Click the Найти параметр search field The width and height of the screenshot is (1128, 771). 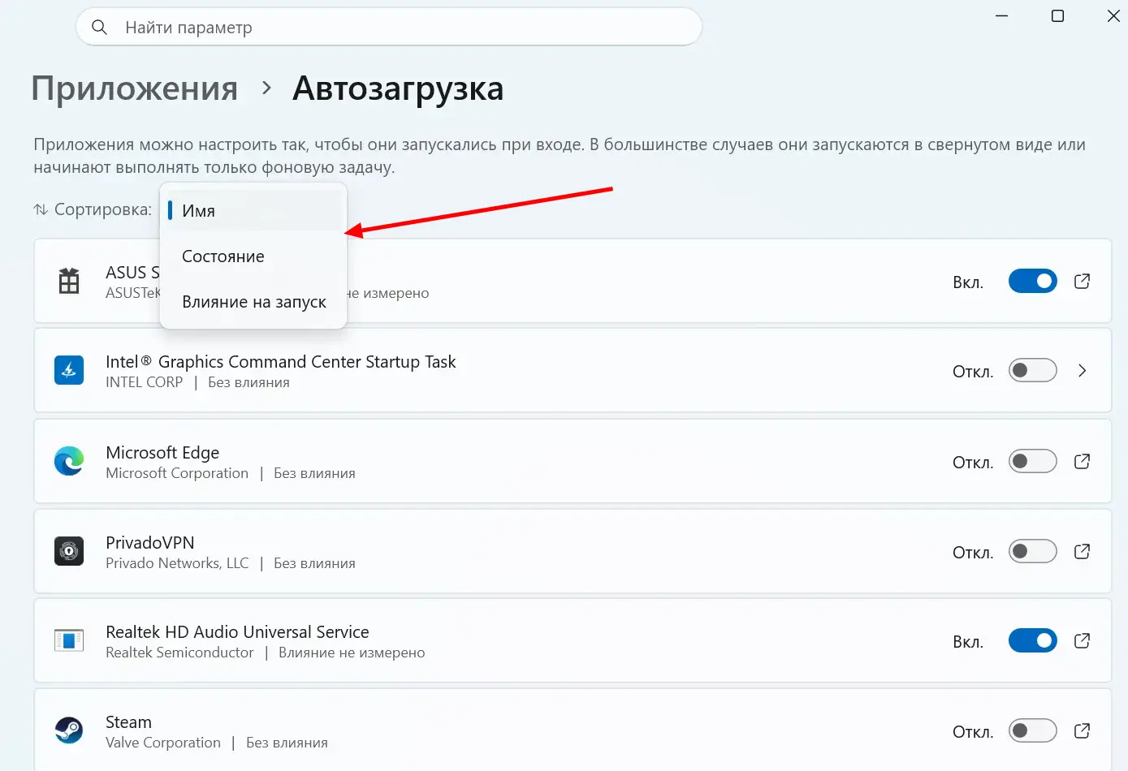389,28
